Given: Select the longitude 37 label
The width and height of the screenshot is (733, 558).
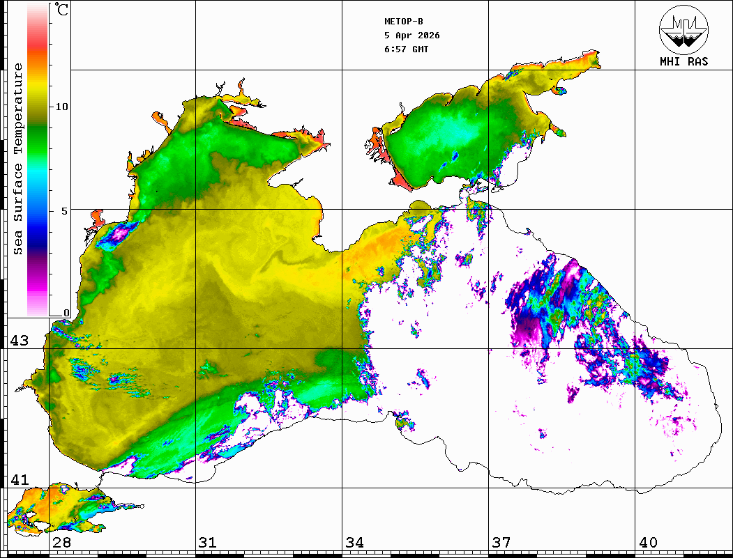Looking at the screenshot, I should point(501,543).
